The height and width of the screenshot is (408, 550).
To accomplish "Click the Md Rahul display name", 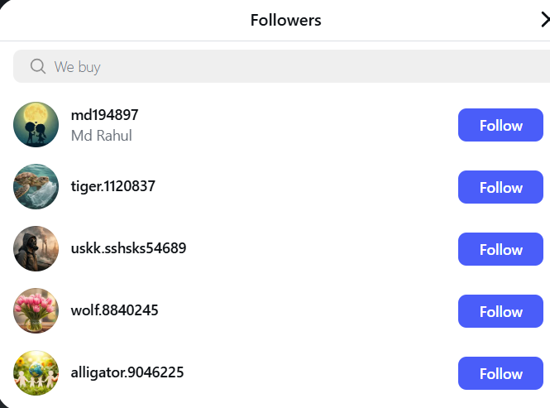I will click(102, 136).
